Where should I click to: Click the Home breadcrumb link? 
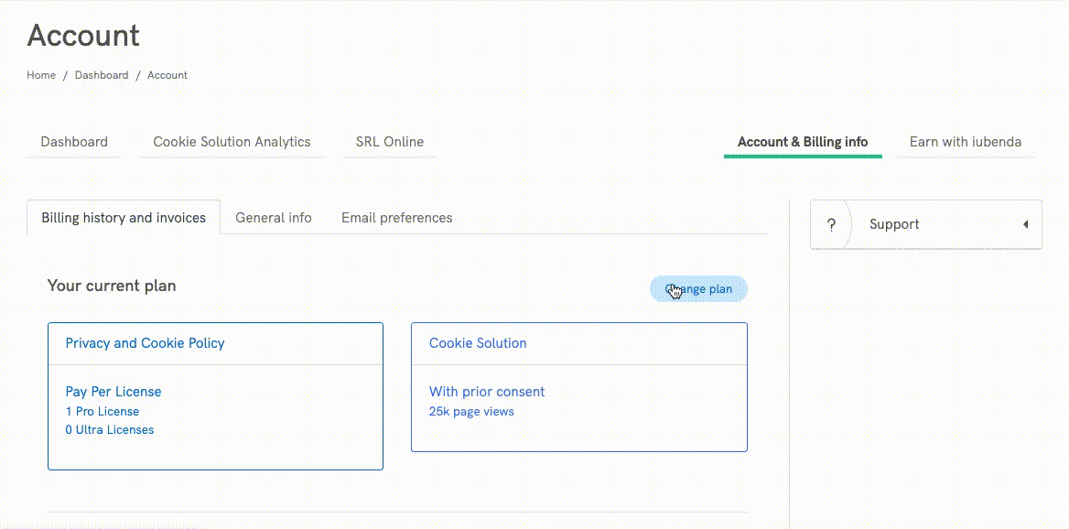click(41, 75)
